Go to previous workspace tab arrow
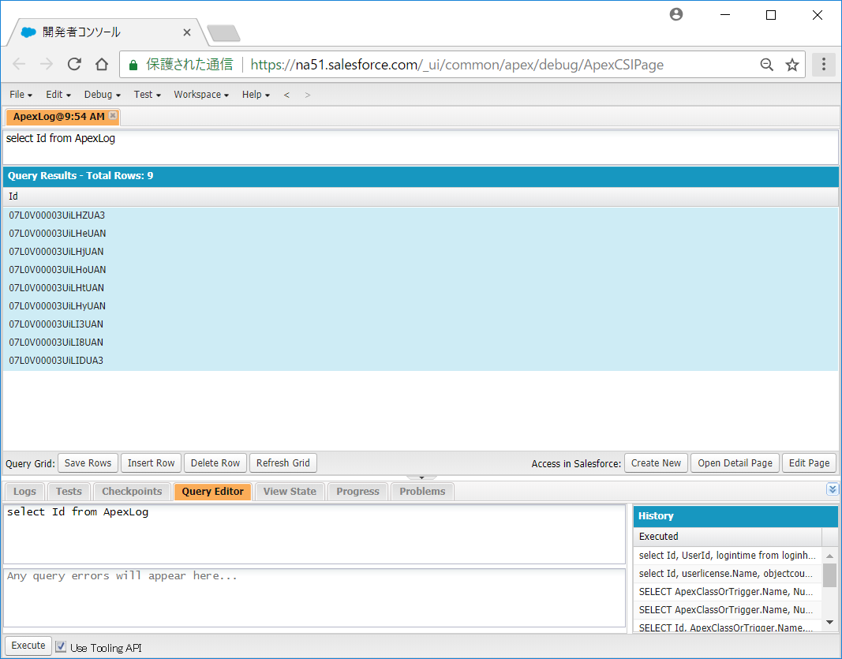The height and width of the screenshot is (659, 842). [x=286, y=95]
